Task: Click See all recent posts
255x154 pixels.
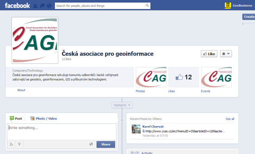Action: pos(230,119)
